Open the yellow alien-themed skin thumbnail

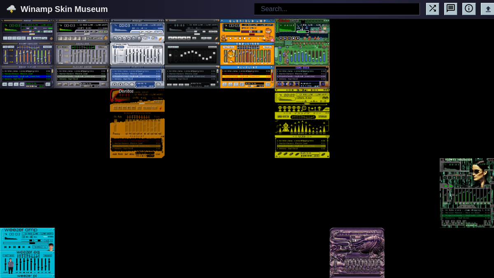(x=302, y=123)
